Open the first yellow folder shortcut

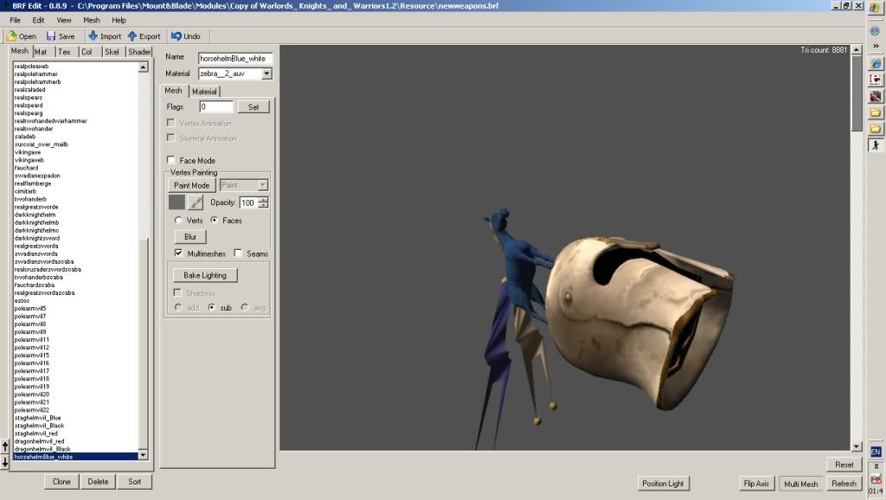pyautogui.click(x=876, y=112)
